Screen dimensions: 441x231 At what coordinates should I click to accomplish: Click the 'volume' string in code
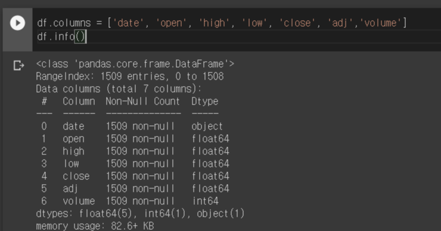pos(380,23)
